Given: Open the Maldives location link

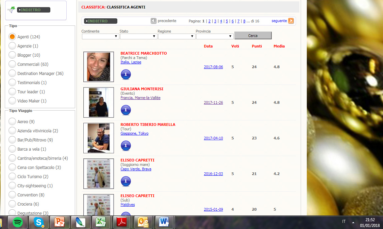Looking at the screenshot, I should pos(128,205).
